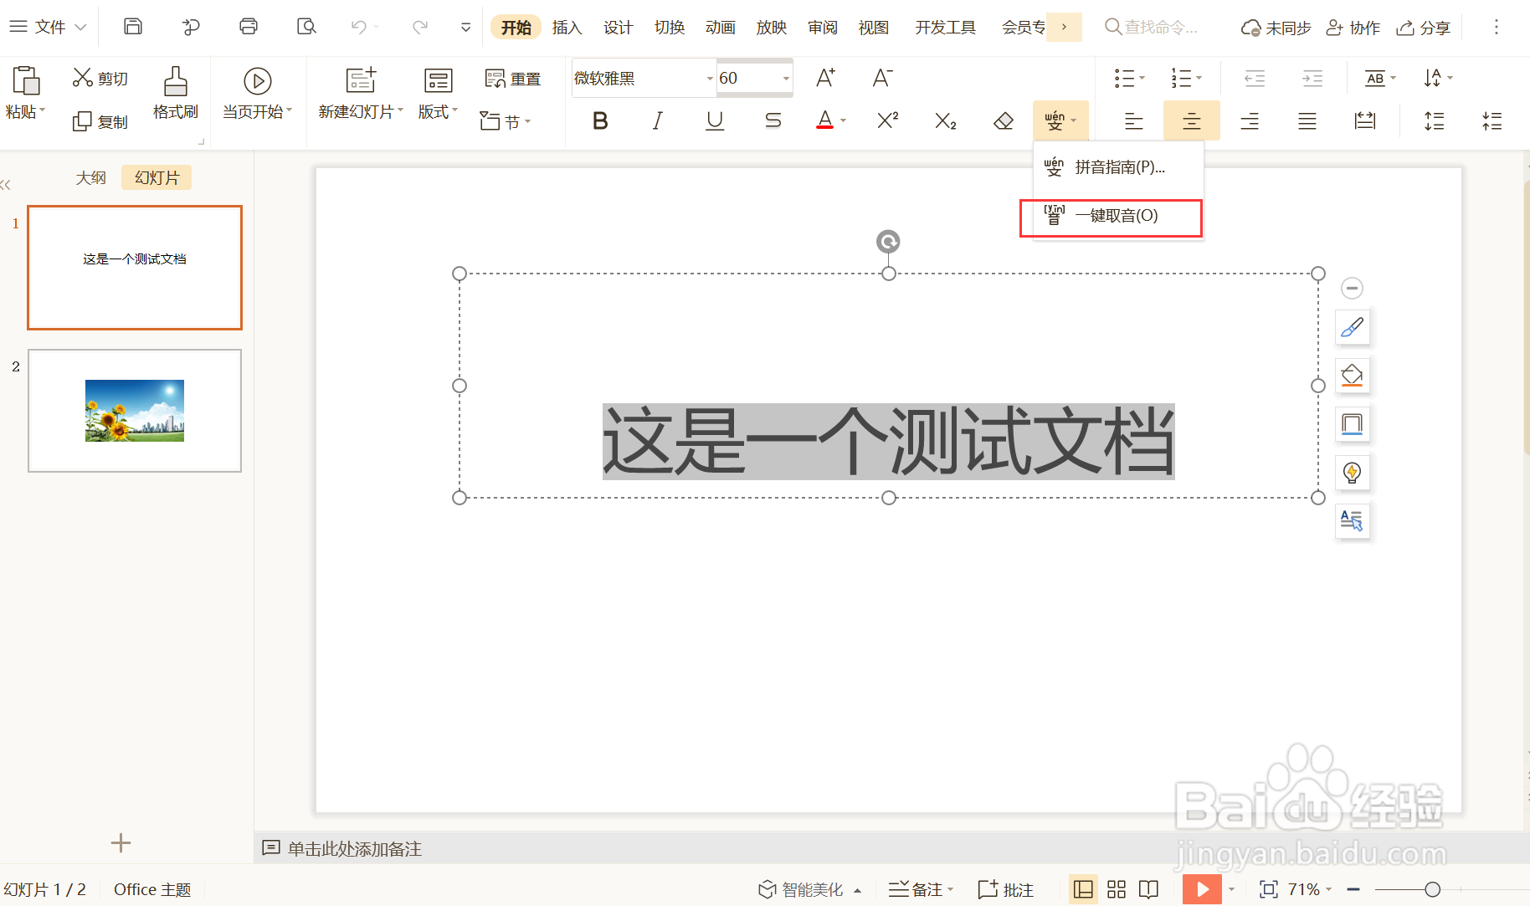The height and width of the screenshot is (906, 1530).
Task: Select the Format Painter (格式刷)
Action: coord(176,93)
